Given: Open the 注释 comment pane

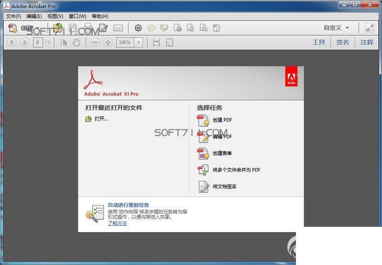Looking at the screenshot, I should [367, 42].
